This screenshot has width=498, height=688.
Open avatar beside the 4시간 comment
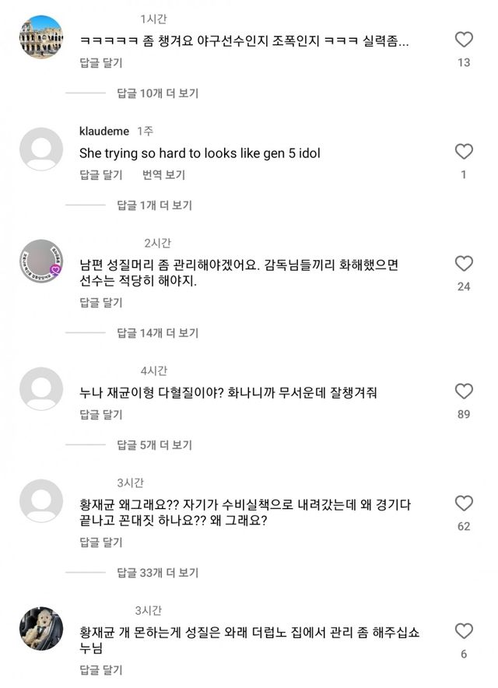(41, 388)
